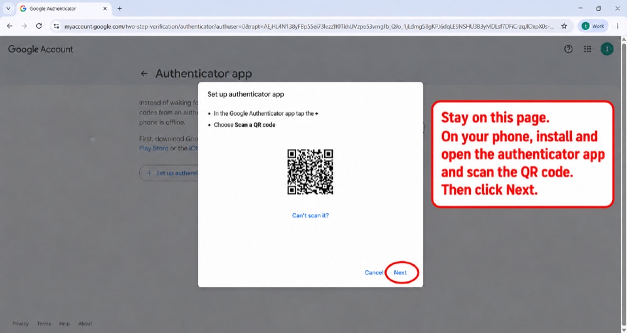This screenshot has width=627, height=333.
Task: Open the Google apps grid
Action: (587, 49)
